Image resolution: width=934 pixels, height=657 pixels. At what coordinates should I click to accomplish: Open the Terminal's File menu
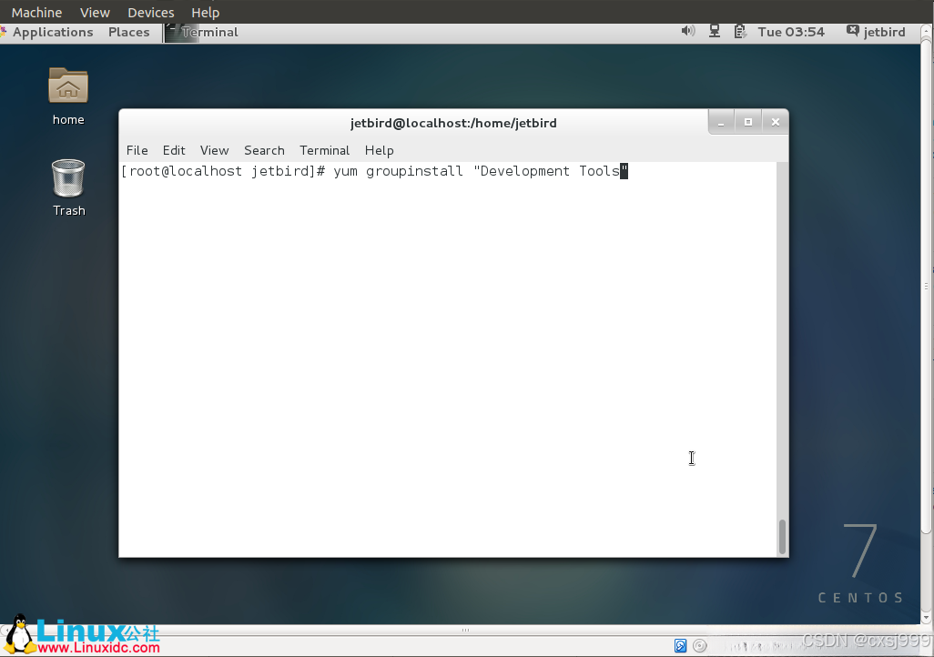click(x=137, y=150)
